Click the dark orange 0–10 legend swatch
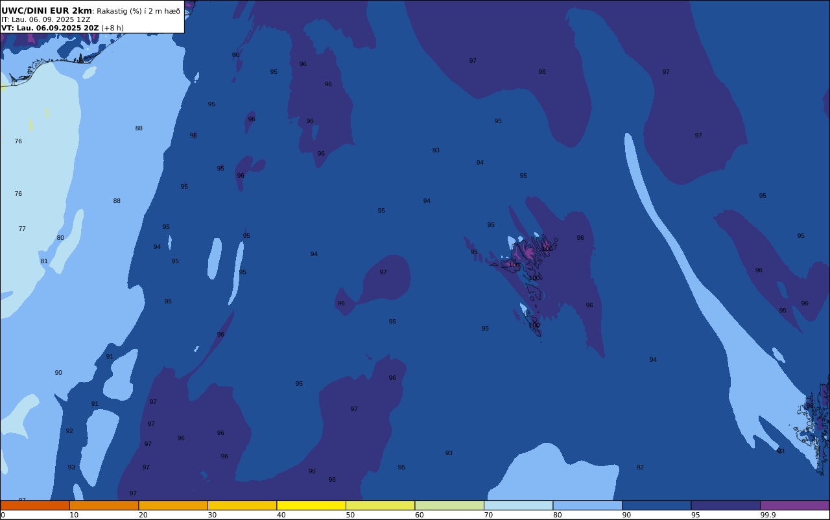 [x=35, y=505]
